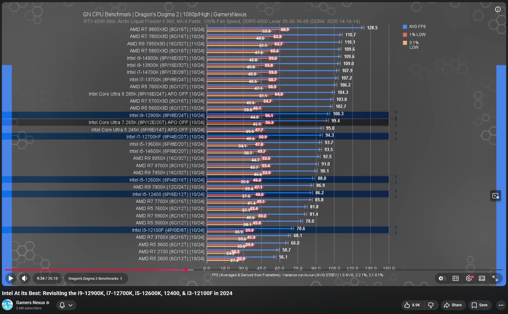508x314 pixels.
Task: Click the "Intel Core Ultra 7 265K" row label
Action: tap(147, 123)
